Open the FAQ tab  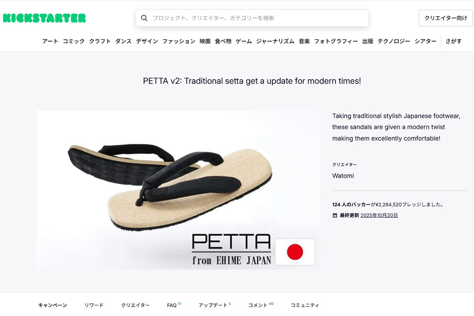click(x=172, y=305)
